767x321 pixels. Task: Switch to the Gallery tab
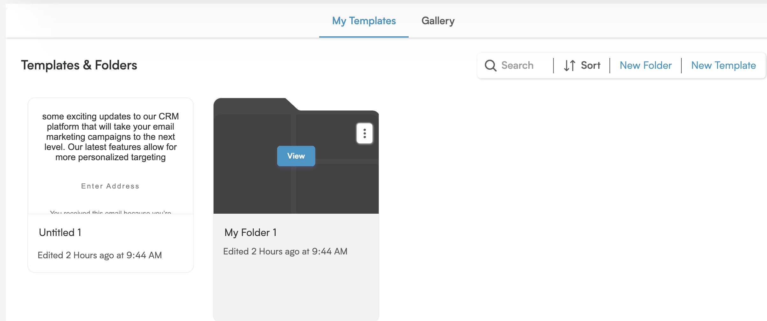click(438, 21)
